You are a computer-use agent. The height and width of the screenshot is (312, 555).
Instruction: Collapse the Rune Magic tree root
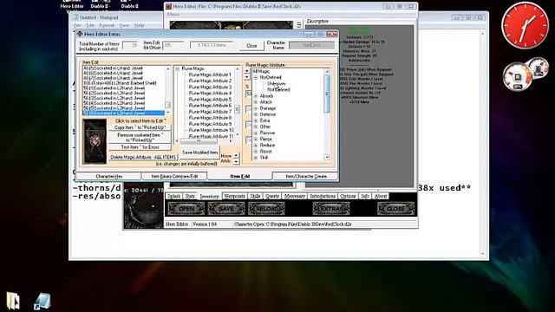[x=177, y=68]
